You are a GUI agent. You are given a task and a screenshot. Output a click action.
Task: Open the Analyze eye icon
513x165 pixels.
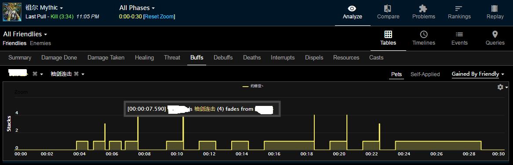click(352, 9)
